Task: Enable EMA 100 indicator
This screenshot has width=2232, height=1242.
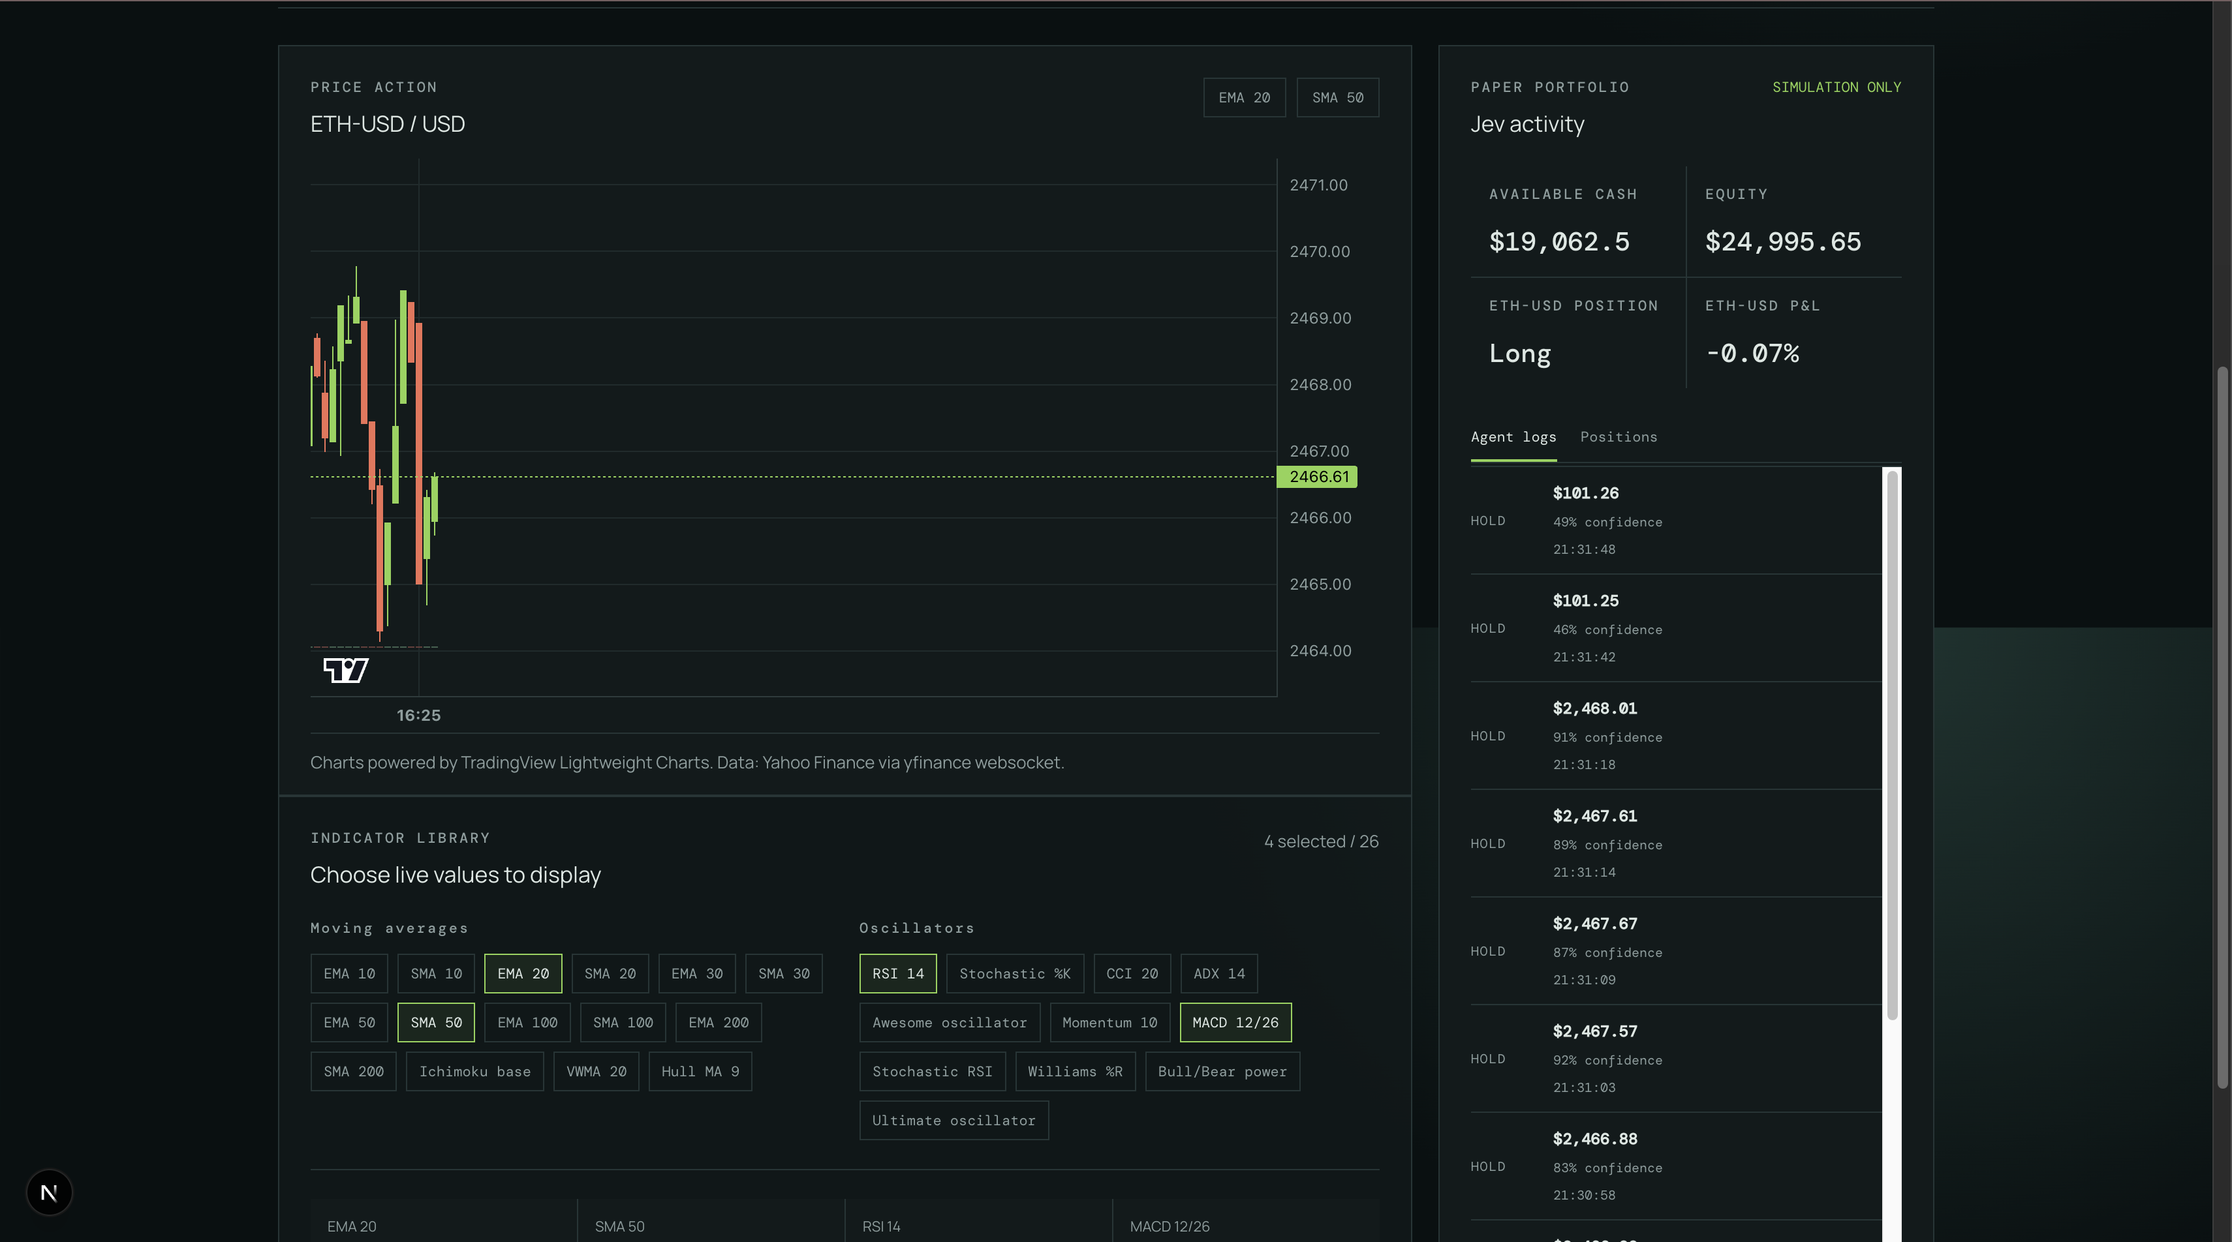Action: tap(527, 1023)
